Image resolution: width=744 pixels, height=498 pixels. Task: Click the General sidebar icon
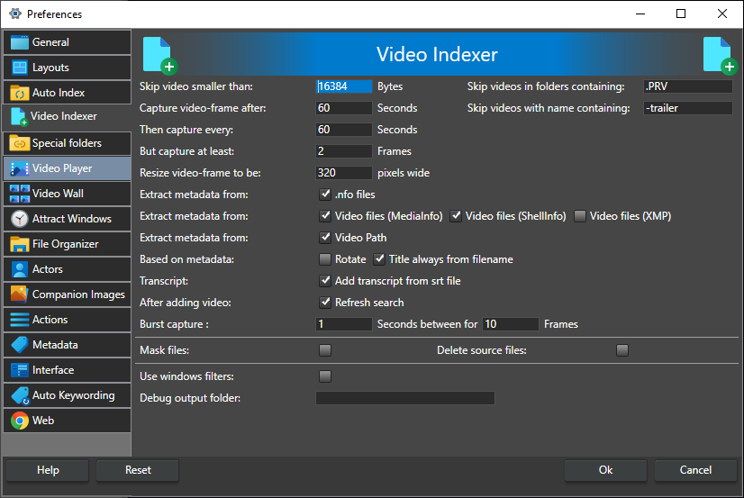tap(19, 42)
